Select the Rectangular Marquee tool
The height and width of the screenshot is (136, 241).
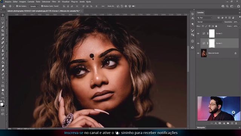(x=3, y=19)
